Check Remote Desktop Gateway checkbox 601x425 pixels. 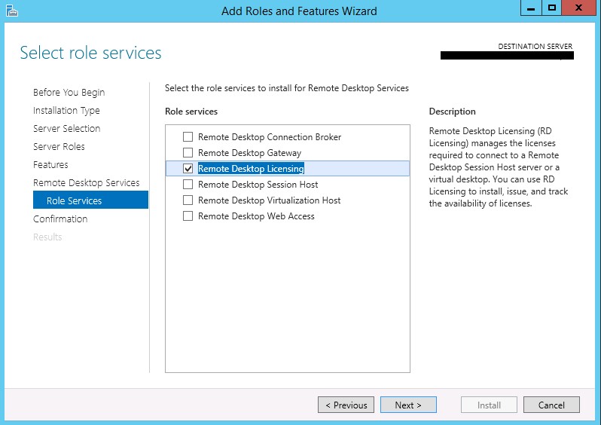tap(188, 153)
